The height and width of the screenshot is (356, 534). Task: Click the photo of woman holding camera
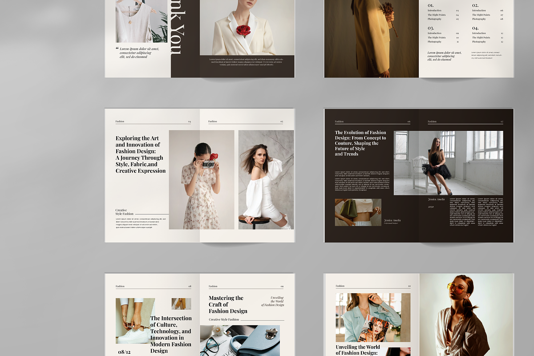coord(202,180)
